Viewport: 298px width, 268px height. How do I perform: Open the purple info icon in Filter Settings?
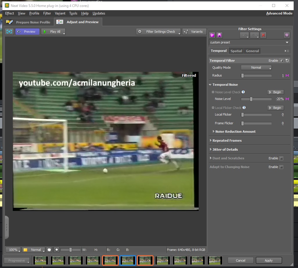287,35
